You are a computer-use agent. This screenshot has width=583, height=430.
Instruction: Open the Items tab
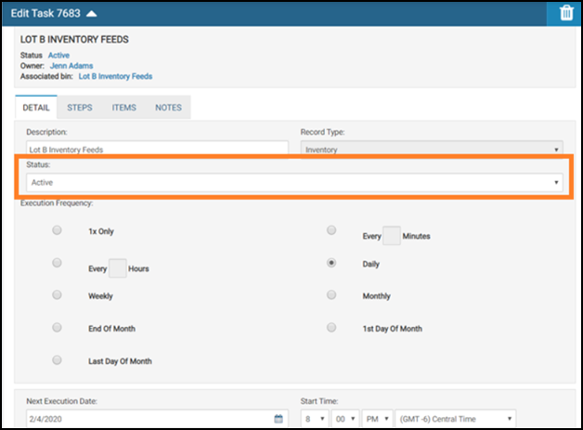[123, 108]
